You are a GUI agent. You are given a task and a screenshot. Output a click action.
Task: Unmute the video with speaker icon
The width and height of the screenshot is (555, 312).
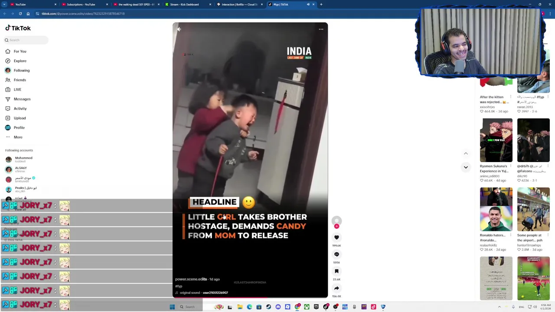[x=179, y=29]
